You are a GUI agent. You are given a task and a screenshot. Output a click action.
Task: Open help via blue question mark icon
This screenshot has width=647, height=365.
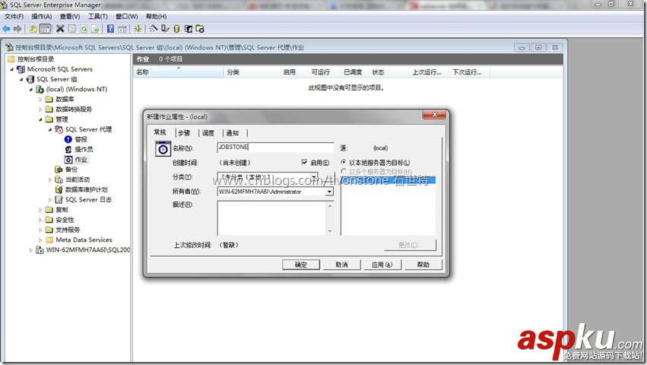coord(110,28)
